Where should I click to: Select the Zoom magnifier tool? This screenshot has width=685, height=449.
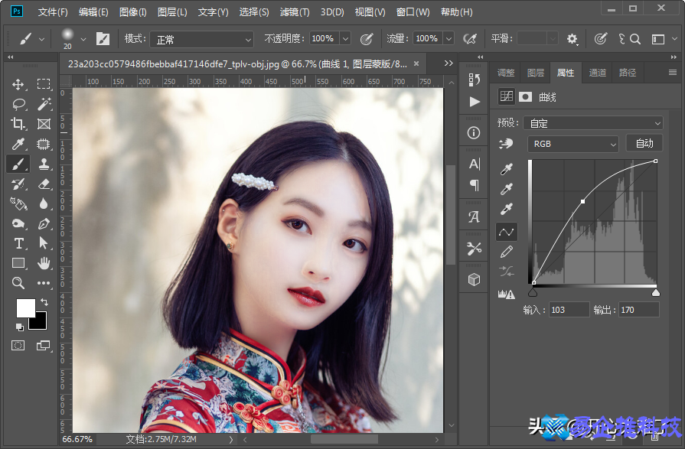point(18,283)
